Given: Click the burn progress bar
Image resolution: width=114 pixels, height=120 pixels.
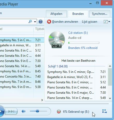Looking at the screenshot, I should point(84,43).
